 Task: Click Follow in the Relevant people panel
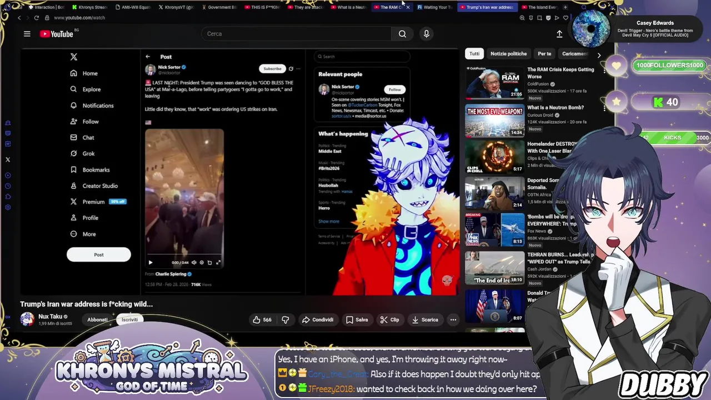coord(394,89)
